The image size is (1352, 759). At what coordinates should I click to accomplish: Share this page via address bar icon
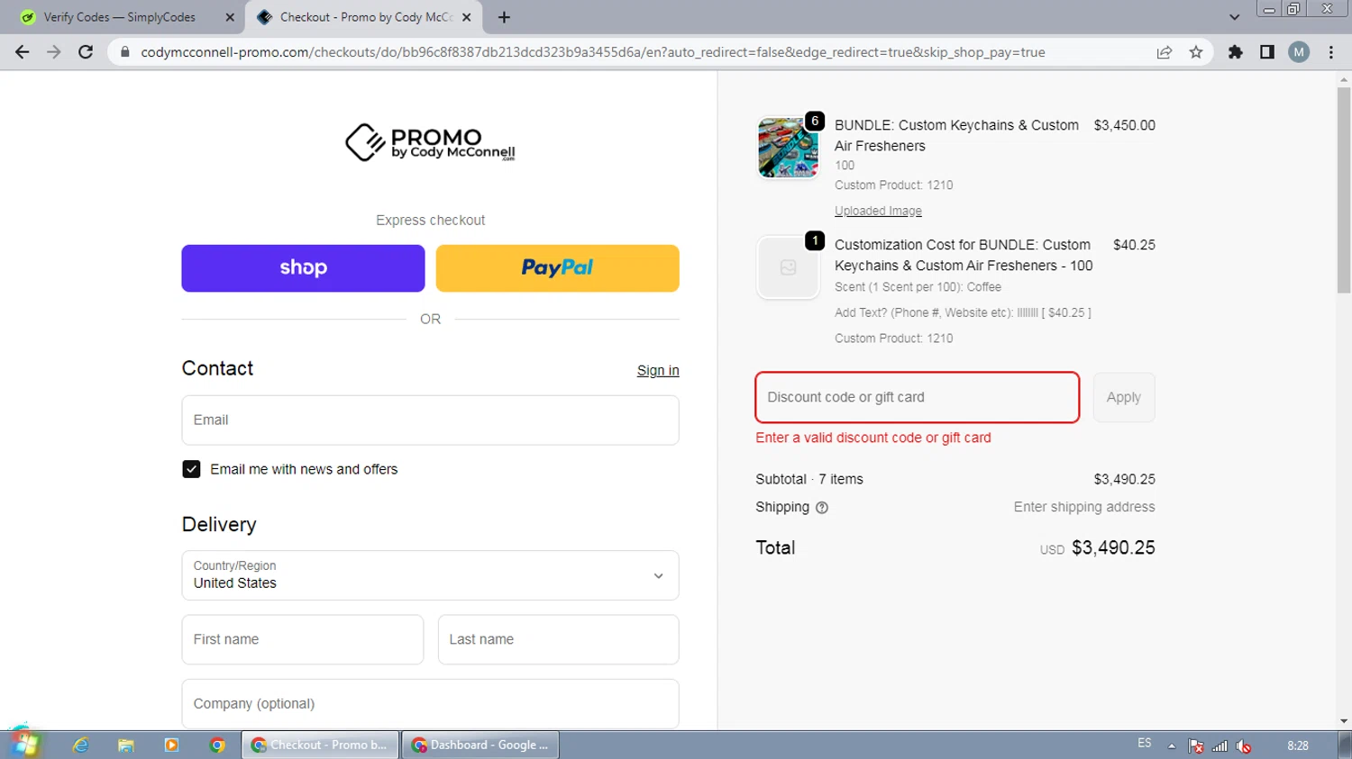[x=1165, y=52]
